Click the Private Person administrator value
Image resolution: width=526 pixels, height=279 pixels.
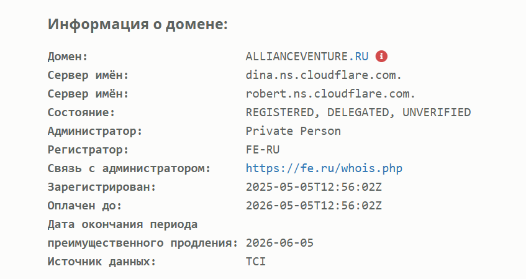point(293,131)
